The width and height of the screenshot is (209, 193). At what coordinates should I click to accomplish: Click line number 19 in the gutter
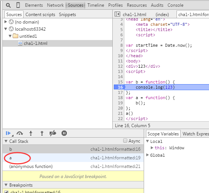(x=120, y=103)
